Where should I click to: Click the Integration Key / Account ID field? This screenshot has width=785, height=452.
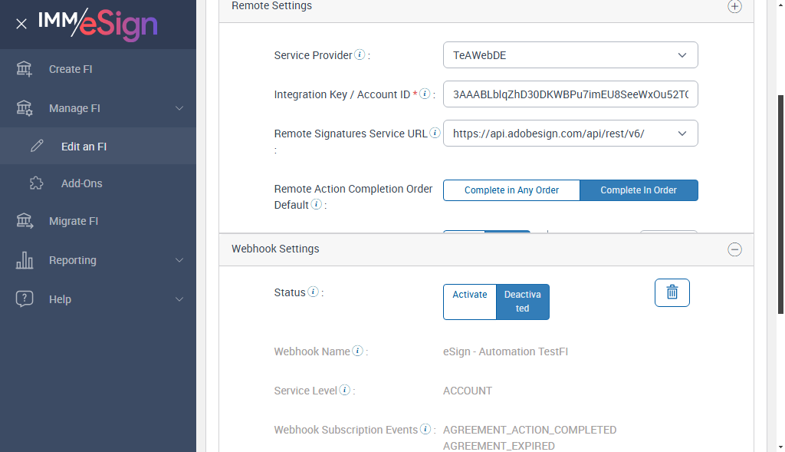coord(570,94)
